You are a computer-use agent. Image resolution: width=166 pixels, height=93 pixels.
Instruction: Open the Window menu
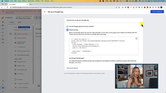coord(47,1)
